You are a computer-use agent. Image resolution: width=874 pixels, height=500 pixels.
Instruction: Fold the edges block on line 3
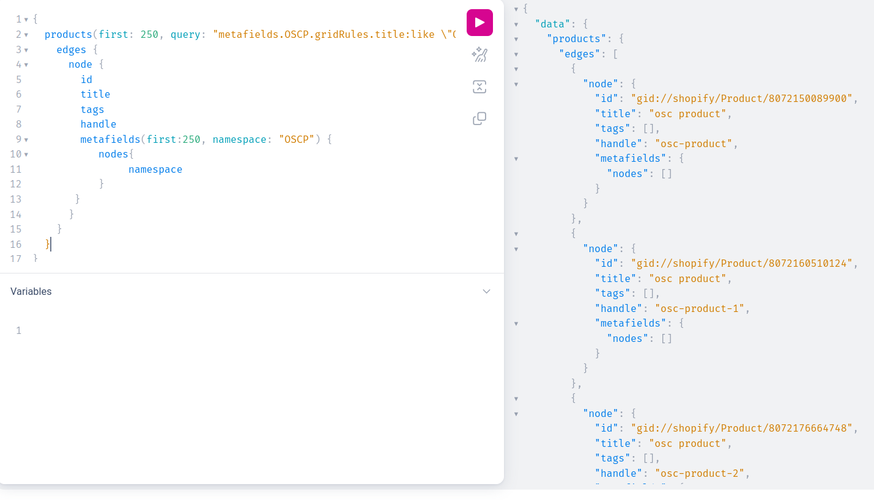point(26,49)
